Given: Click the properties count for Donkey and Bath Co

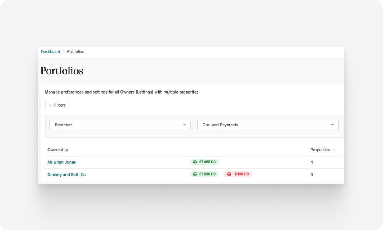Looking at the screenshot, I should tap(311, 174).
